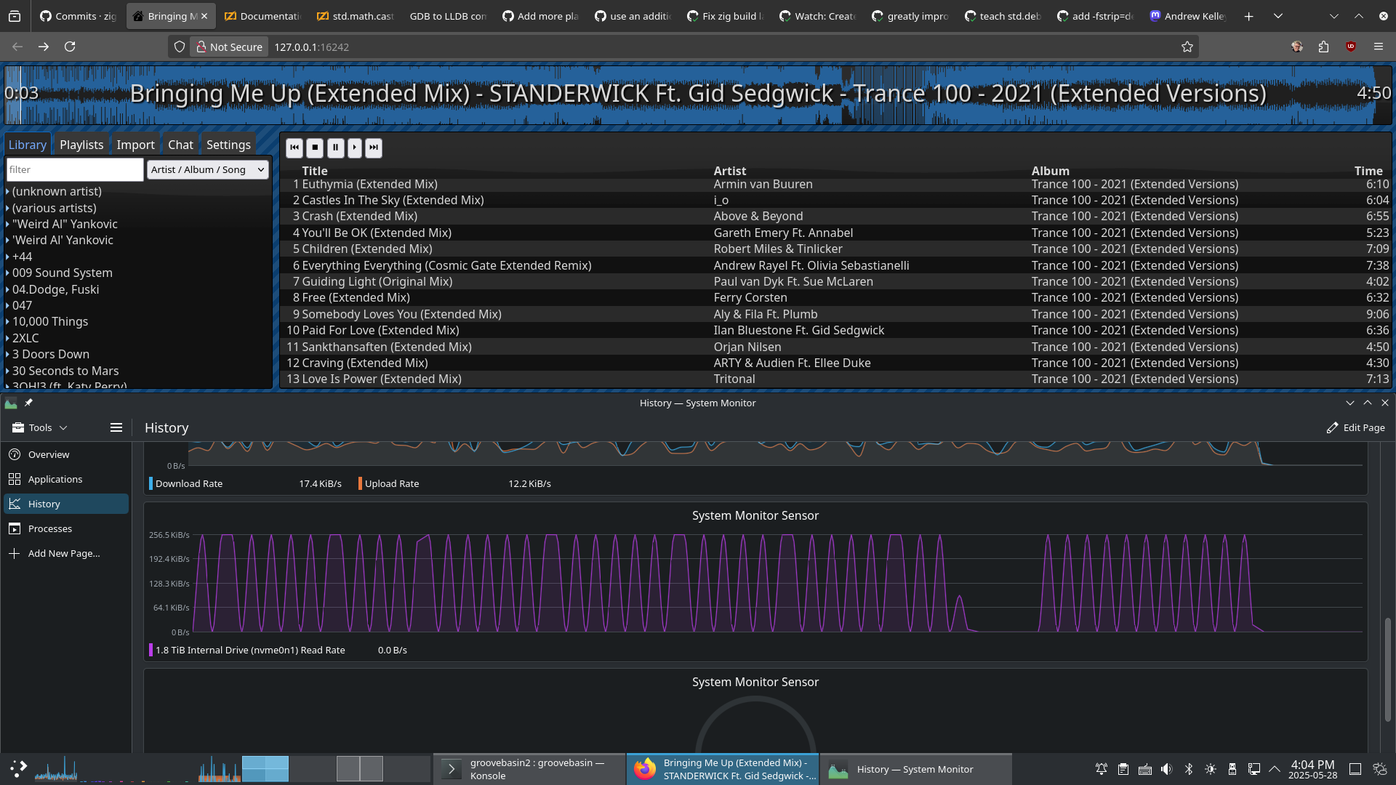The image size is (1396, 785).
Task: Select History page in System Monitor sidebar
Action: click(66, 504)
